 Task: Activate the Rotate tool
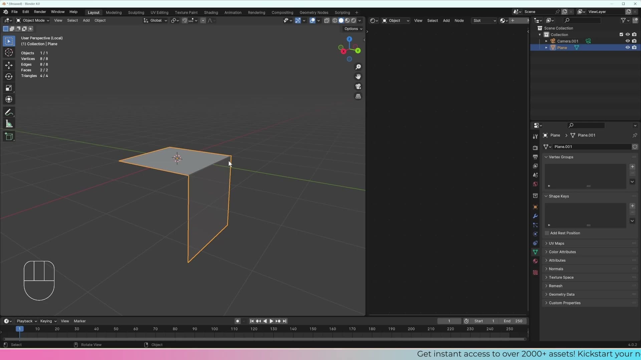tap(9, 77)
